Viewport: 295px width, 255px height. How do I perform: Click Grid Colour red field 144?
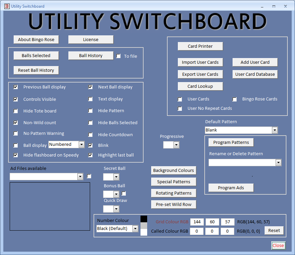(x=197, y=222)
